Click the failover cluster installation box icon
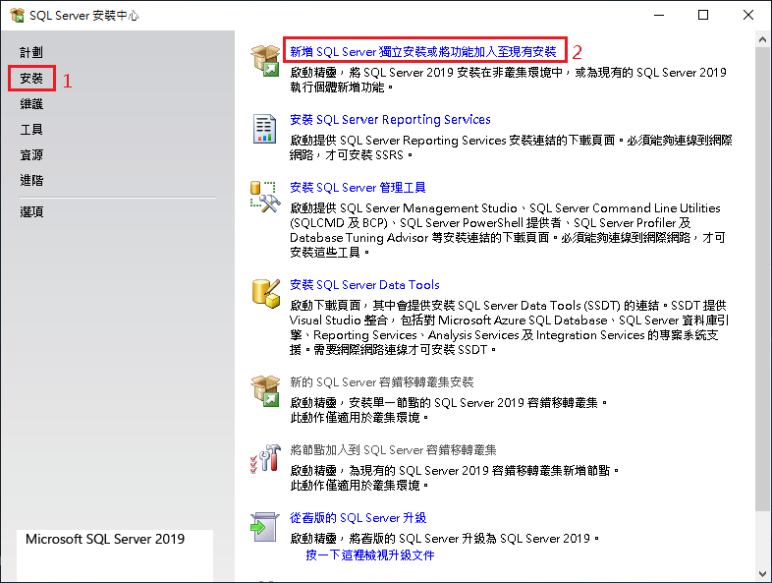 click(265, 391)
